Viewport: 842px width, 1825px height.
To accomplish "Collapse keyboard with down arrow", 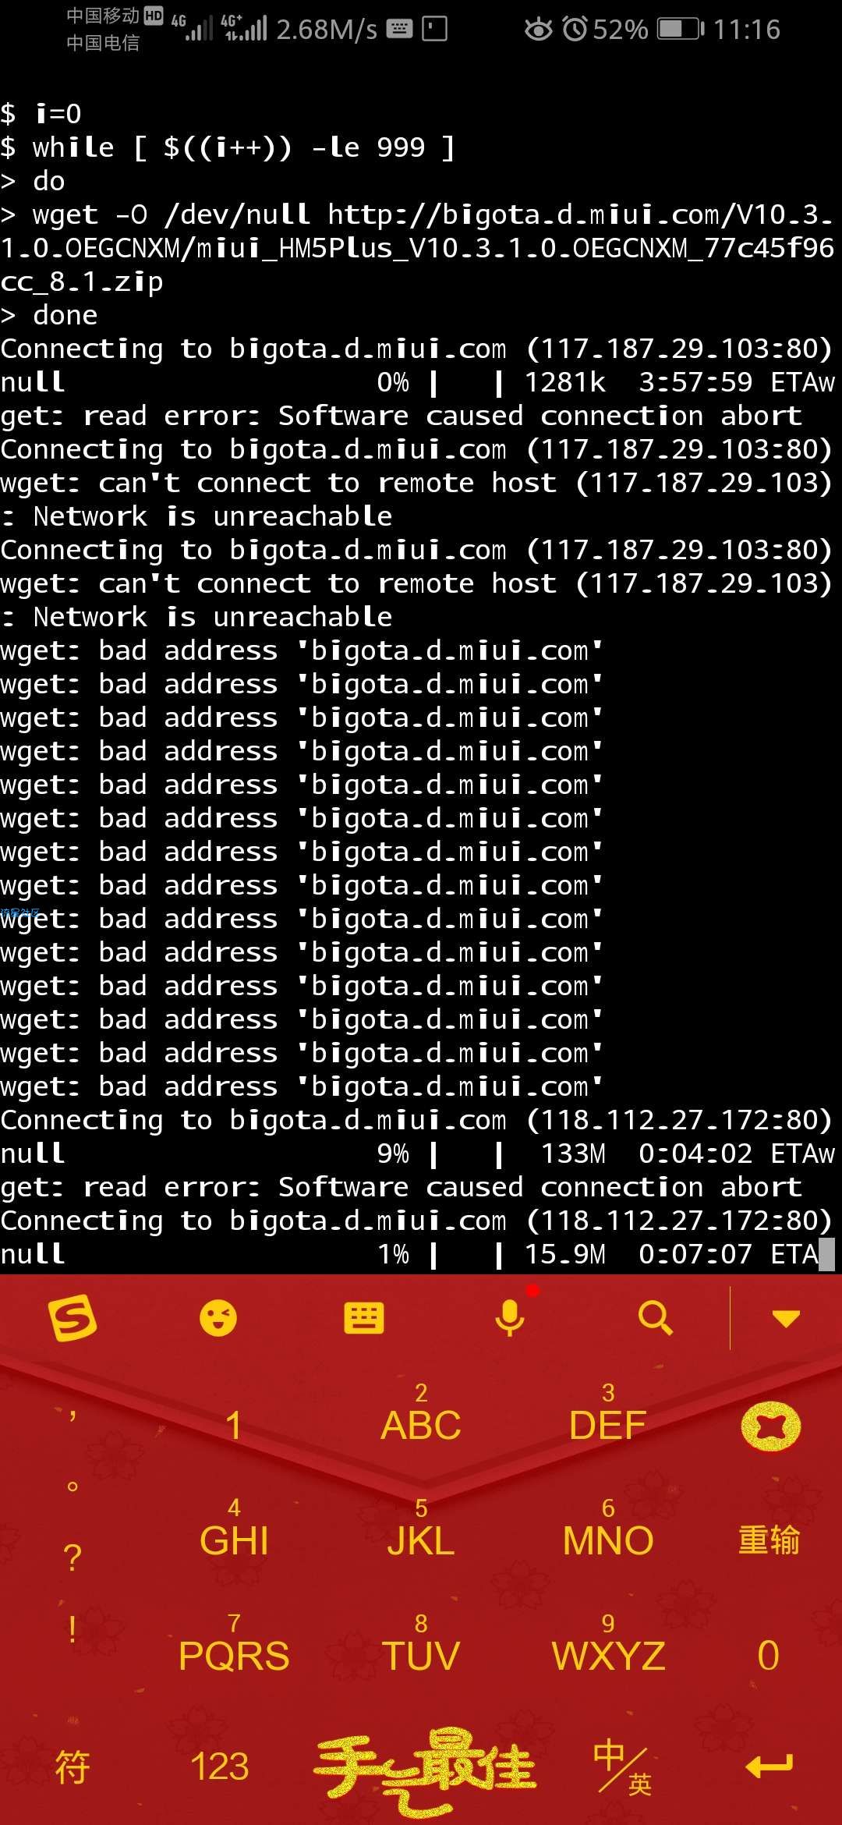I will tap(786, 1319).
